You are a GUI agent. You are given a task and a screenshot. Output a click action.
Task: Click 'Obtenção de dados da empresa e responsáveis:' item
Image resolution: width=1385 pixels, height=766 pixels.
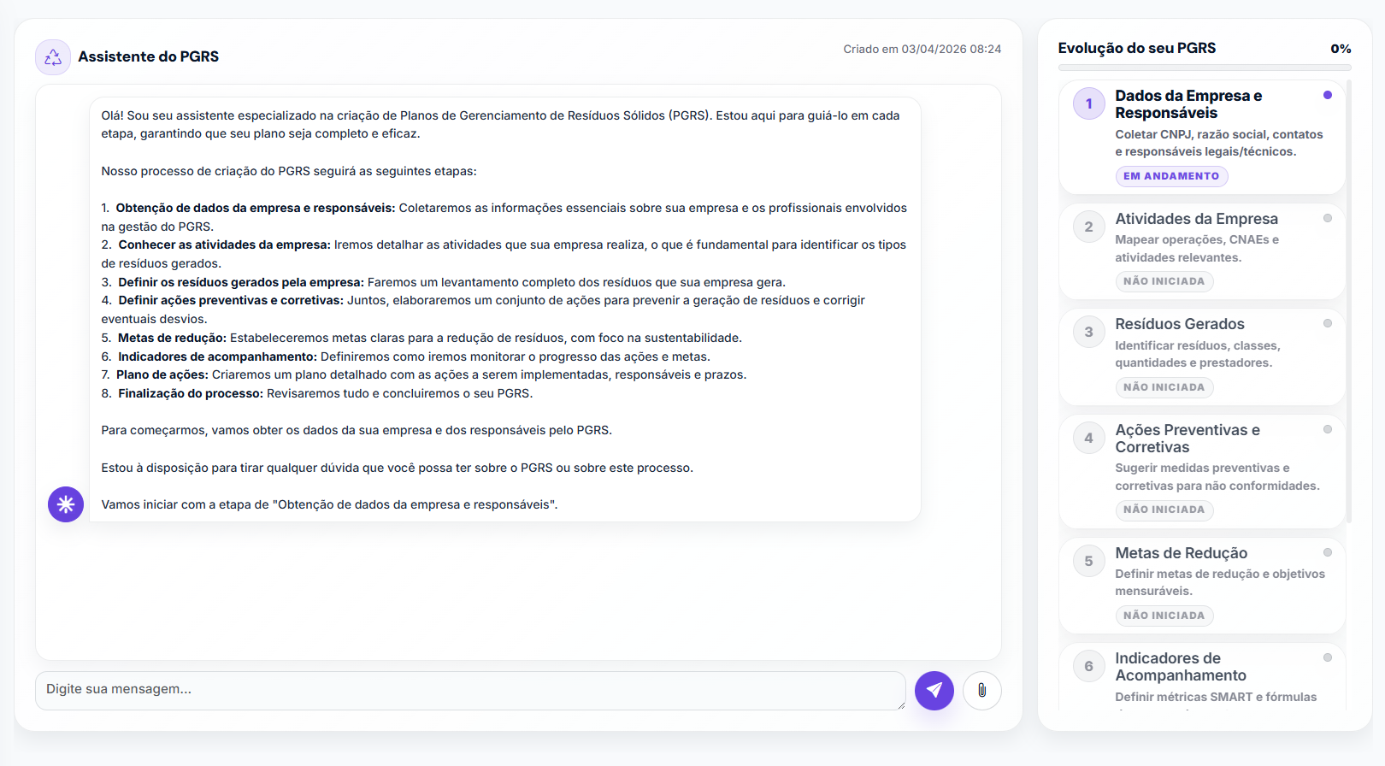(256, 208)
